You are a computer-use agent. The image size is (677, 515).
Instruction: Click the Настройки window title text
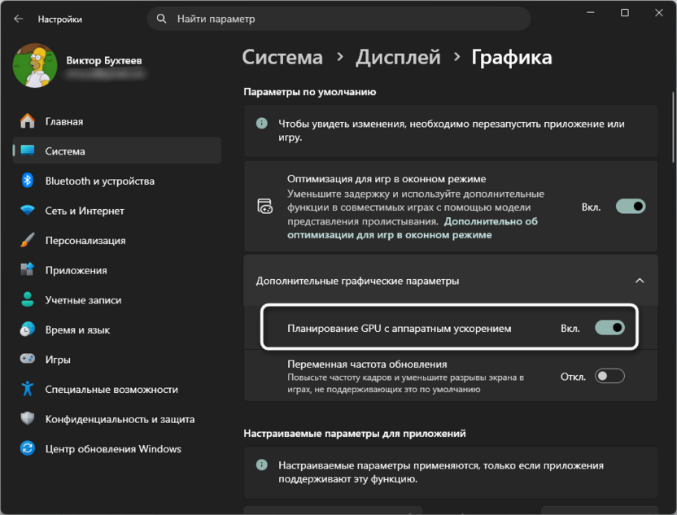tap(60, 19)
